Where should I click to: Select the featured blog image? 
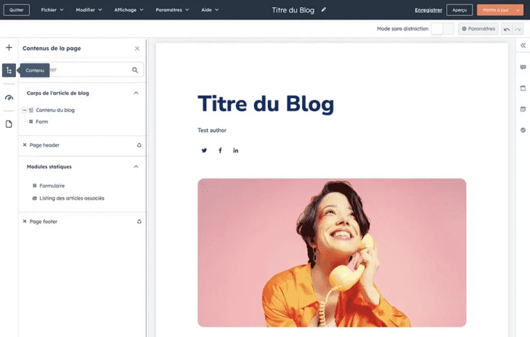click(332, 253)
